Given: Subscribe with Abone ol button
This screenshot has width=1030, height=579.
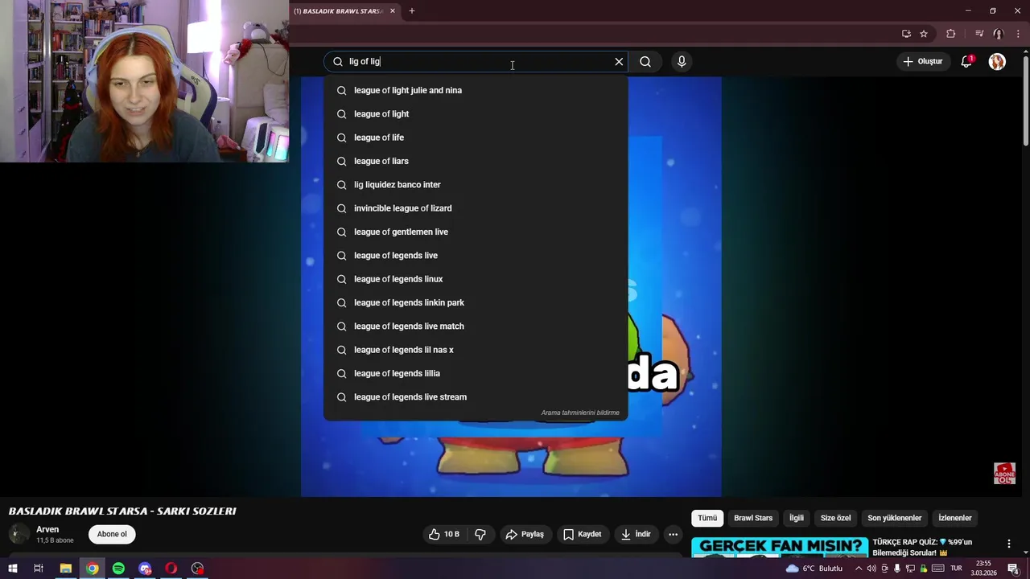Looking at the screenshot, I should tap(112, 534).
